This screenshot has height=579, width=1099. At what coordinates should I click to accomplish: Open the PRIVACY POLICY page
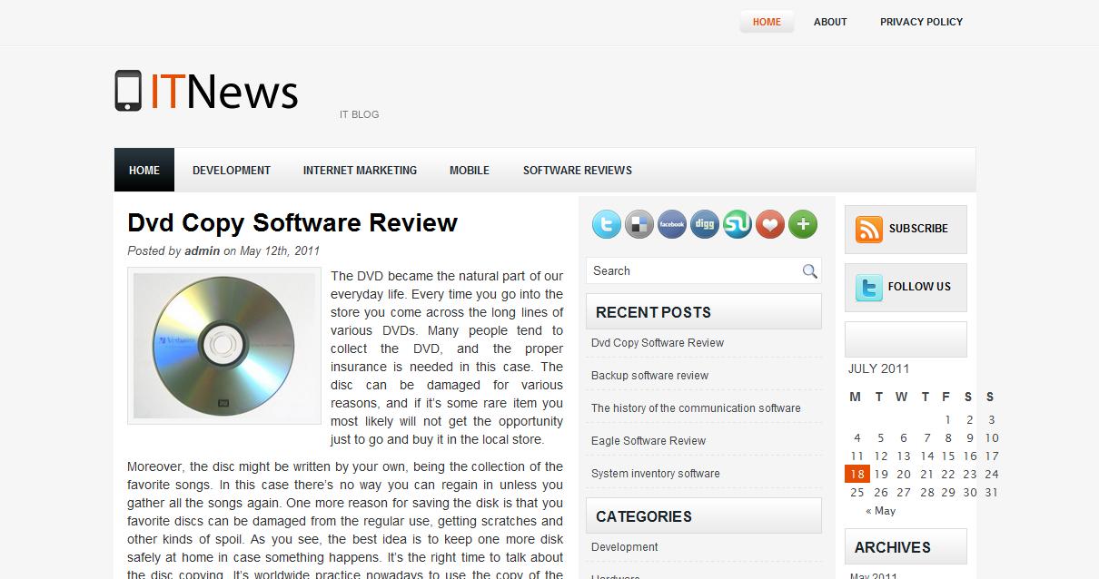921,22
